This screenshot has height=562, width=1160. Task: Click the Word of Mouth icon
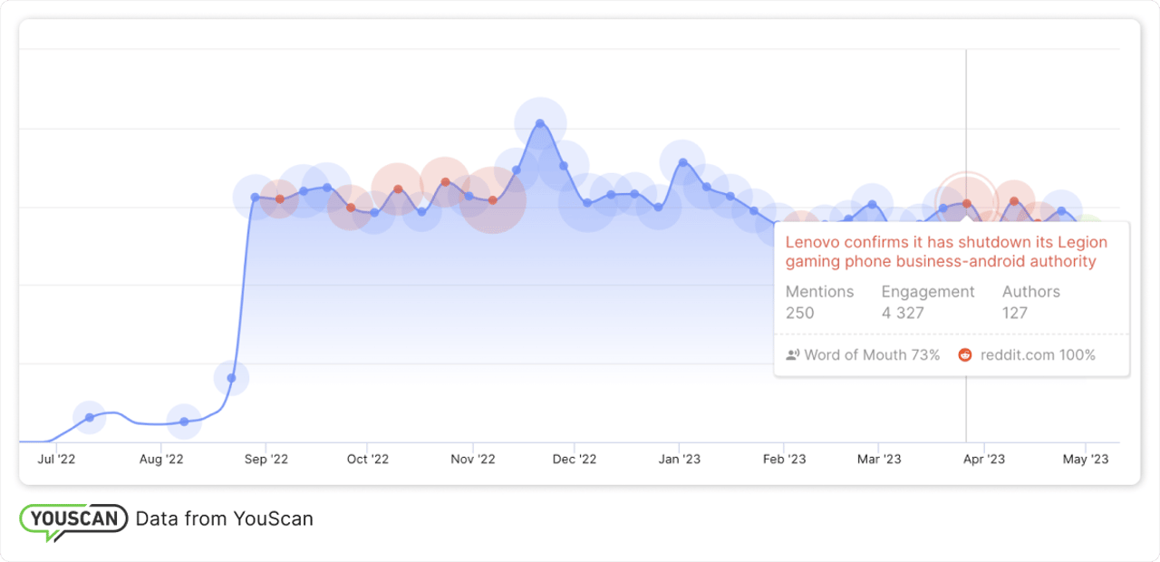coord(793,355)
